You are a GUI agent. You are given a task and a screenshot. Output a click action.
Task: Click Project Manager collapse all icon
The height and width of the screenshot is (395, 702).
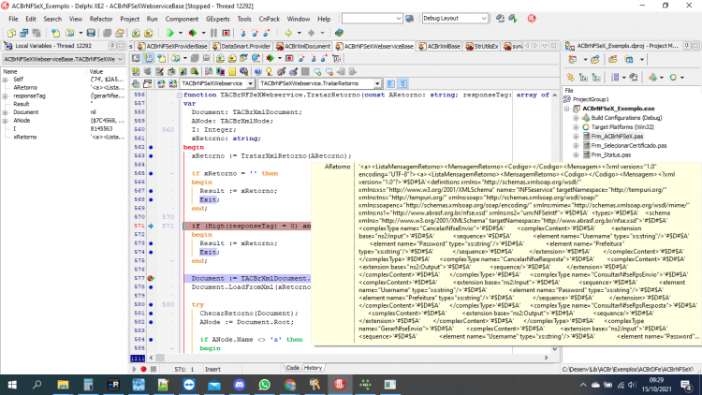596,78
